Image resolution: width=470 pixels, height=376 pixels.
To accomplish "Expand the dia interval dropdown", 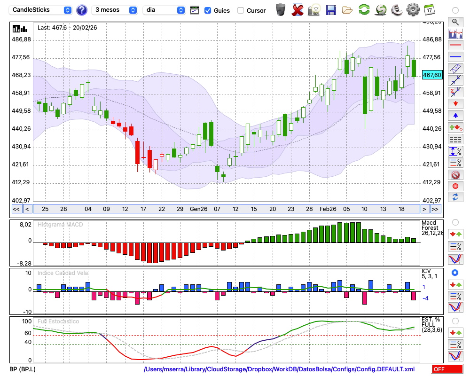I will pos(164,10).
